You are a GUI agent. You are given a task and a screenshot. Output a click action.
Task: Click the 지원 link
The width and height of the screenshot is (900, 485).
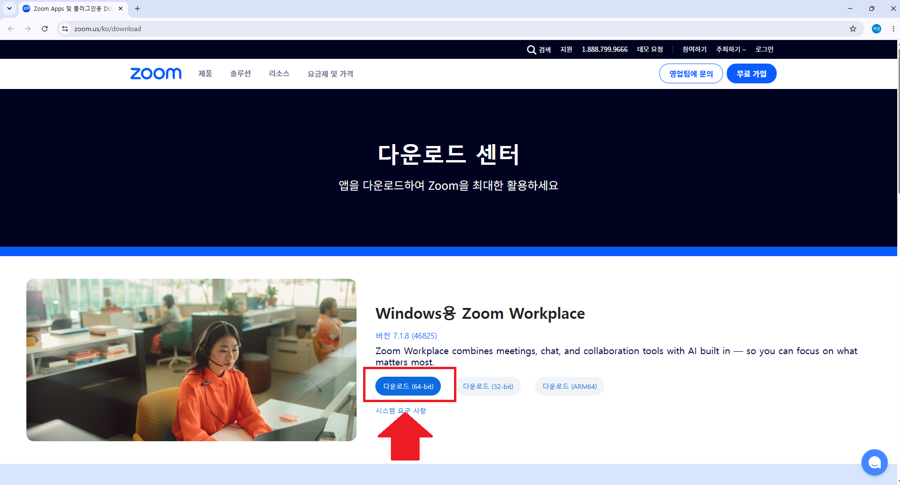(566, 49)
